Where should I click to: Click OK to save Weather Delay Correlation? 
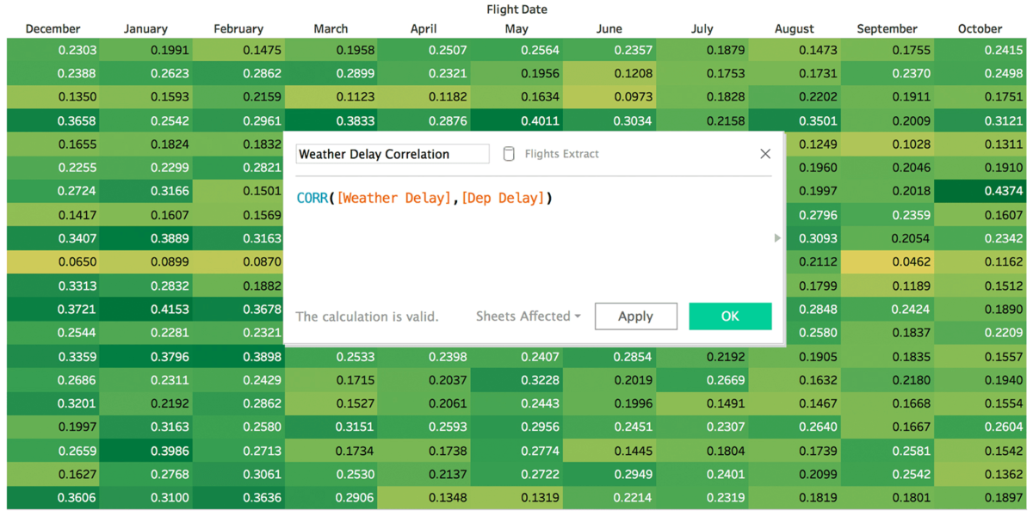point(730,316)
